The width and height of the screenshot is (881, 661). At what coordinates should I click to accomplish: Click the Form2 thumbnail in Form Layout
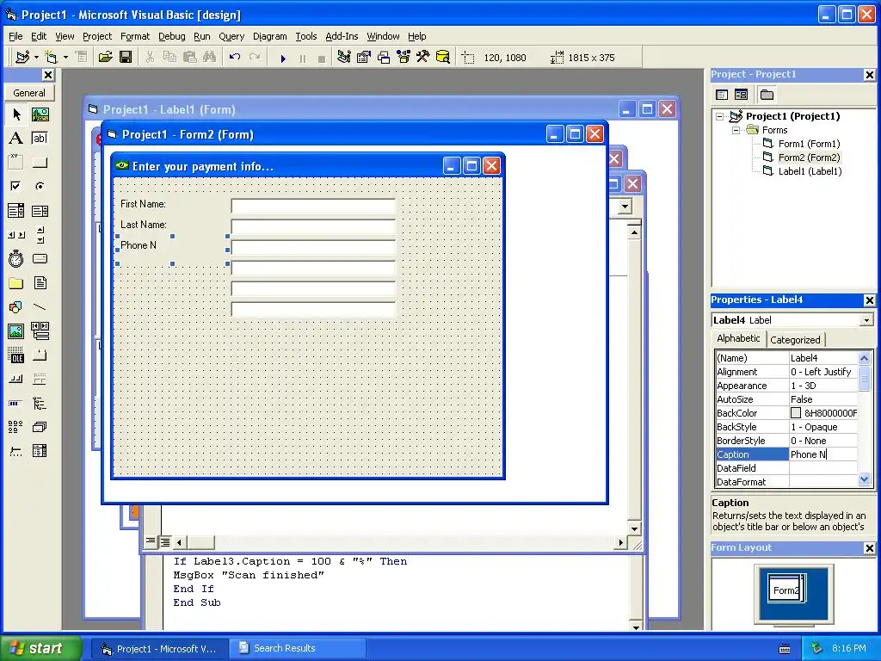pos(786,590)
